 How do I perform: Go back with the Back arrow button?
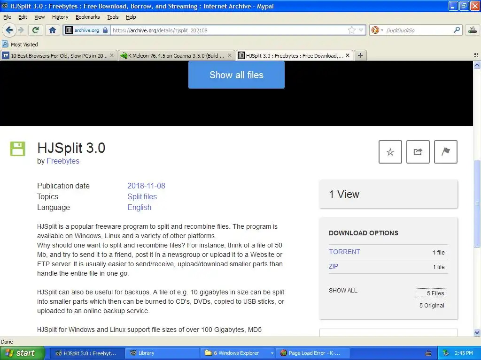point(9,30)
